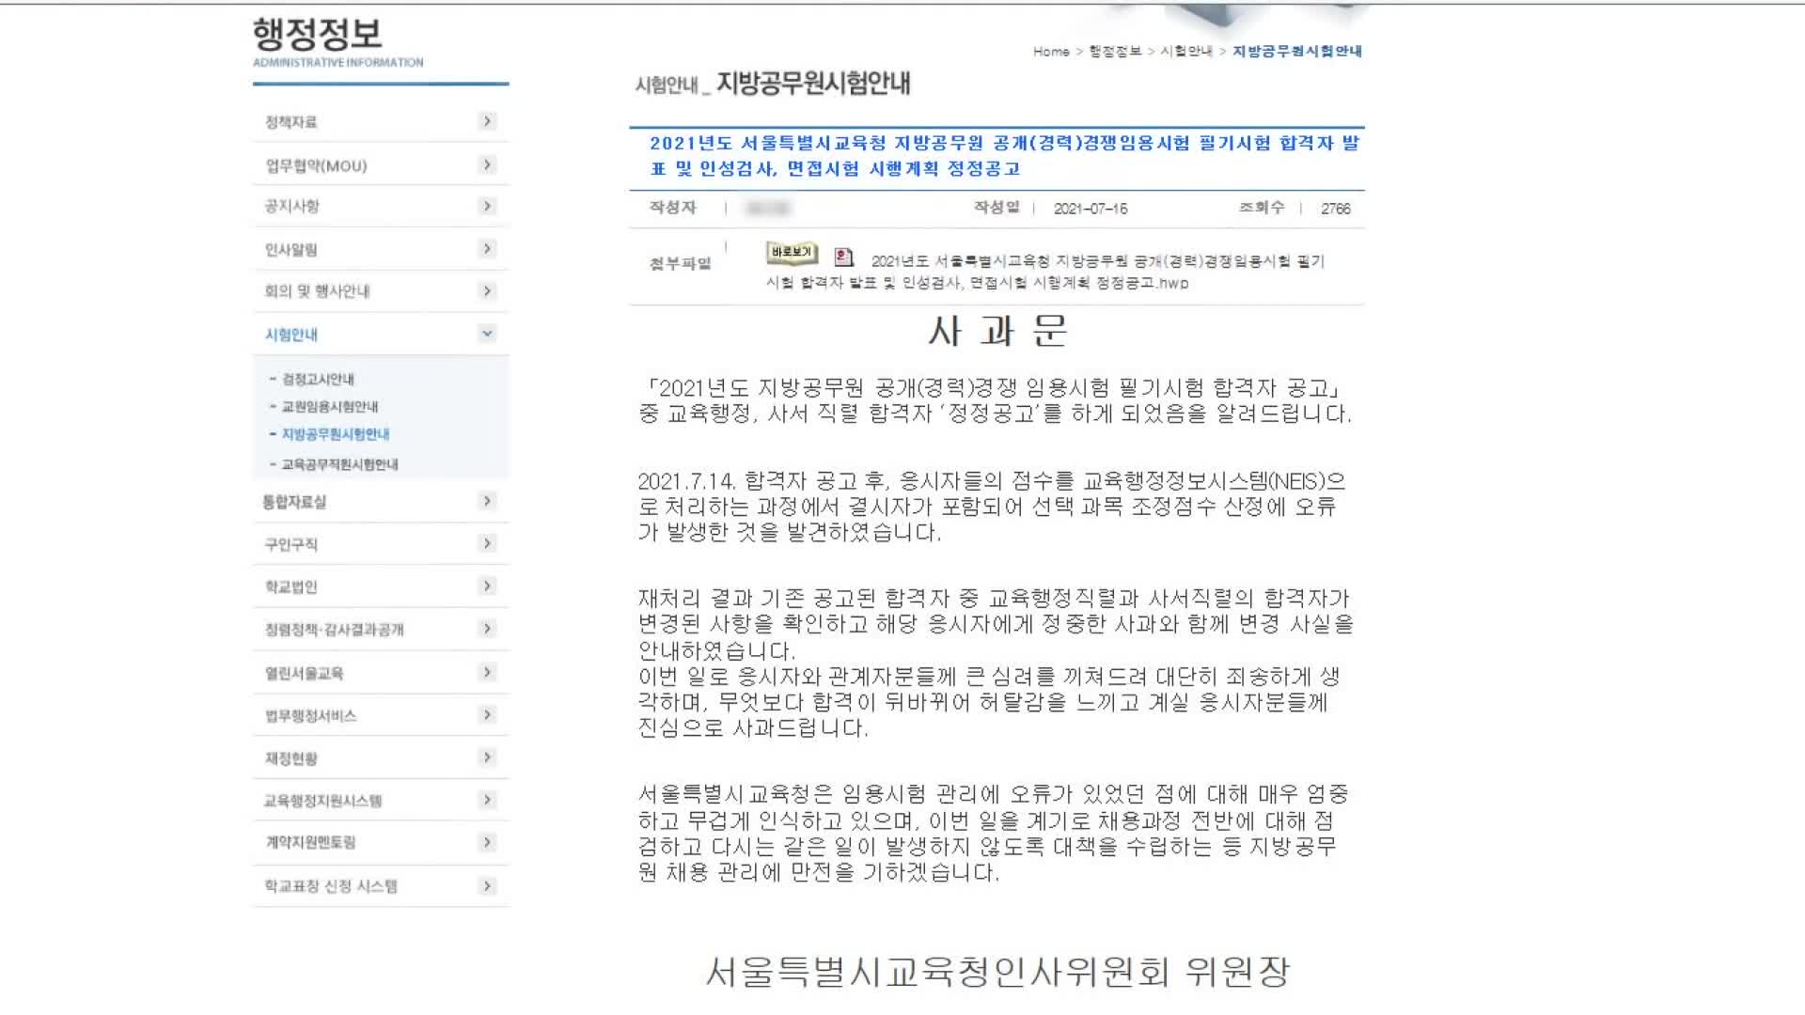Download the attached 정정공고.hwp file link

(x=1044, y=272)
